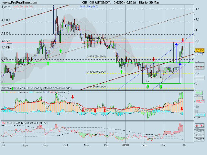207x155 pixels.
Task: Click the red 102,37 oscillator value tag
Action: click(x=200, y=101)
